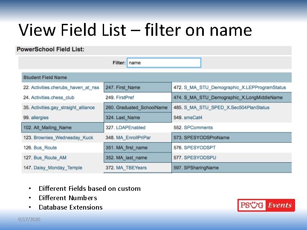Screen dimensions: 307x230
Task: Select the S_MA_STU_Demographic_X.LongMiddleName entry
Action: [x=232, y=98]
